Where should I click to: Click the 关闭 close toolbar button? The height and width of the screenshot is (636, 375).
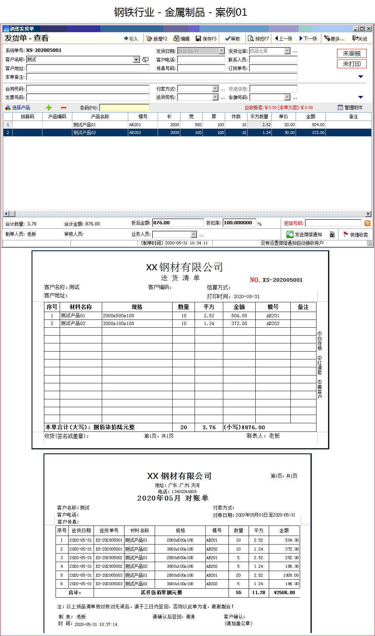point(360,39)
